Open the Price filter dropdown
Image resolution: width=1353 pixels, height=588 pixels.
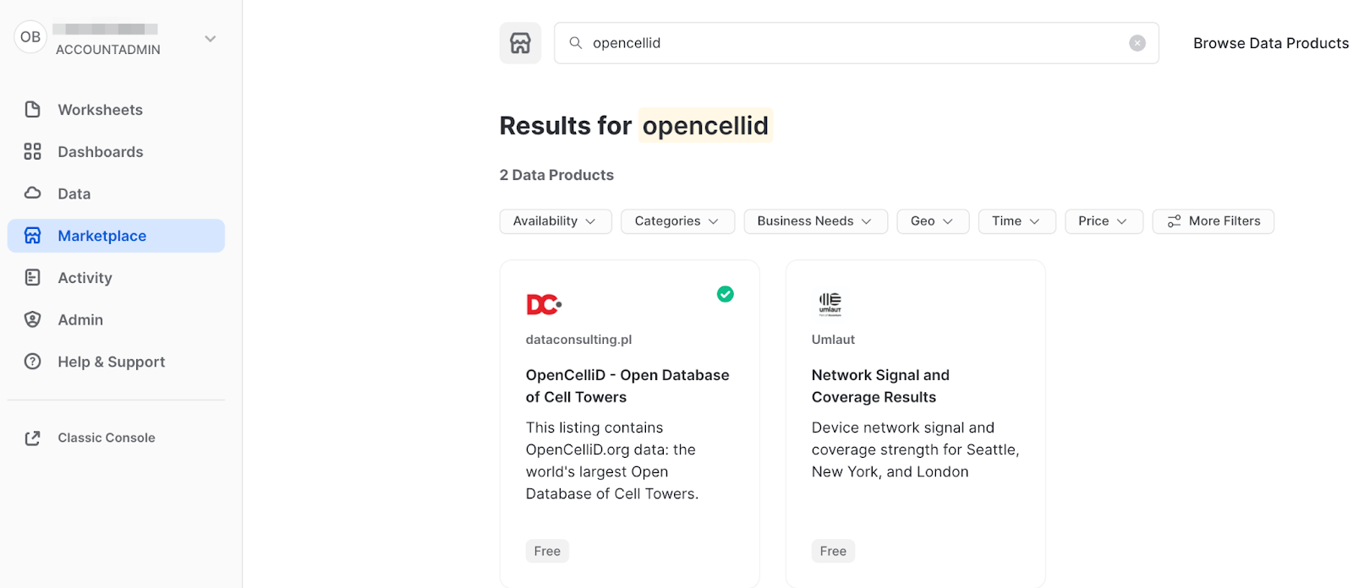click(x=1103, y=221)
